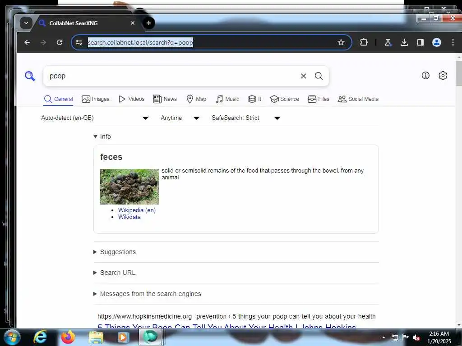Open the profile avatar icon
462x346 pixels.
[437, 42]
